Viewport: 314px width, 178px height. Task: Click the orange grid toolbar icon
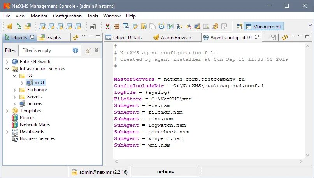coord(117,26)
